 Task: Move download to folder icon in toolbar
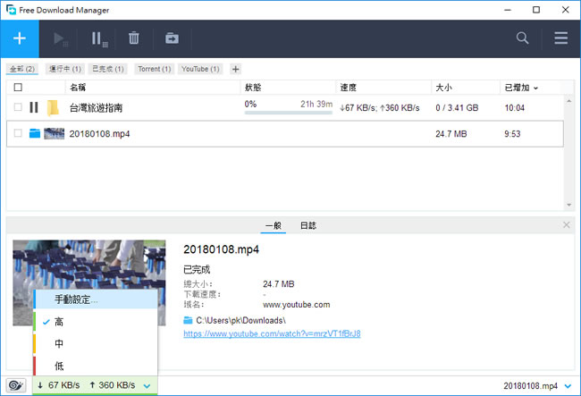(x=172, y=38)
